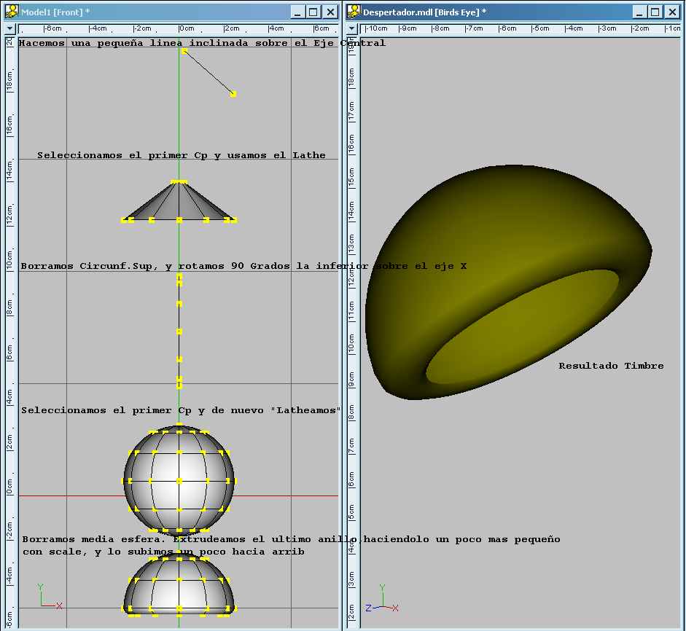Viewport: 686px width, 631px height.
Task: Maximize the Despertador.mdl [Birds Eye] window
Action: (x=655, y=12)
